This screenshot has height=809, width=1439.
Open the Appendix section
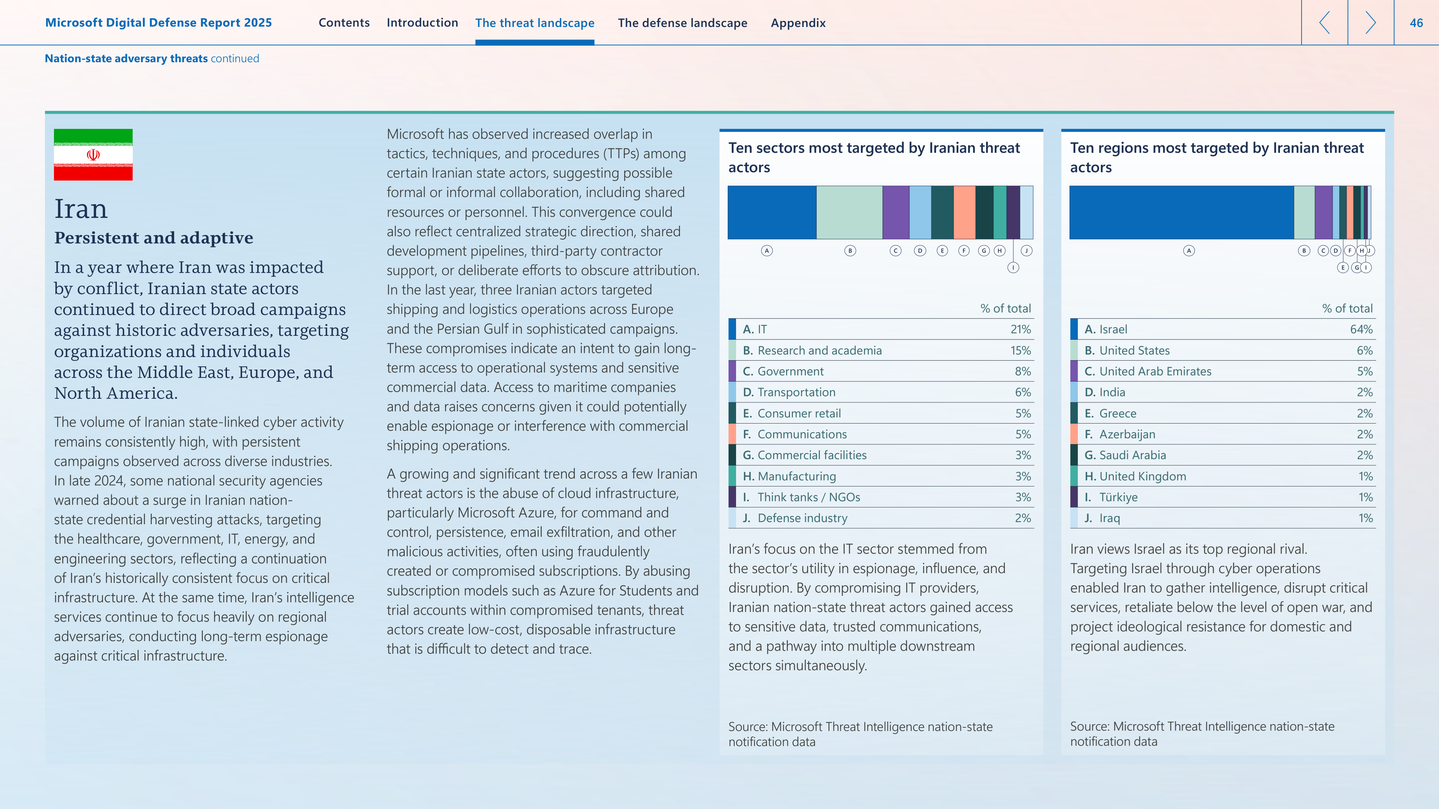coord(798,23)
